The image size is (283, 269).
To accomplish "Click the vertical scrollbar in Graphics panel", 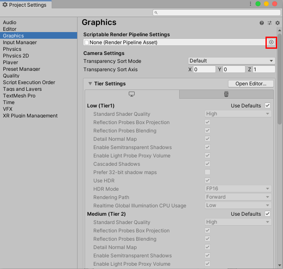I will click(x=280, y=75).
